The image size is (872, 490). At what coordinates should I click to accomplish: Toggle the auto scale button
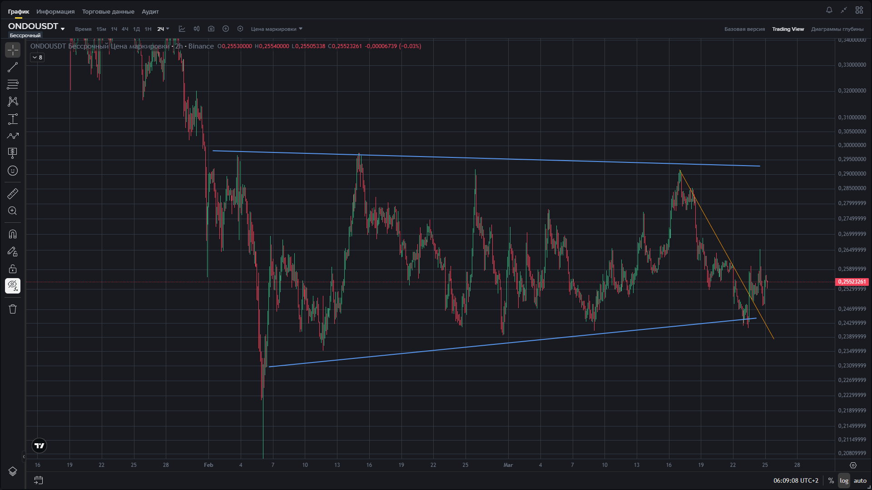coord(860,480)
